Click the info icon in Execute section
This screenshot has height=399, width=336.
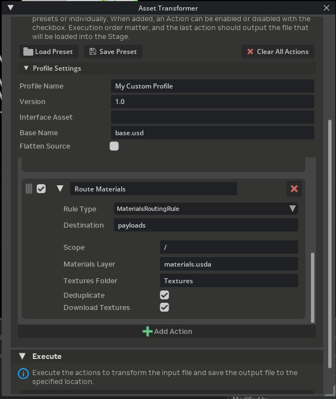23,373
